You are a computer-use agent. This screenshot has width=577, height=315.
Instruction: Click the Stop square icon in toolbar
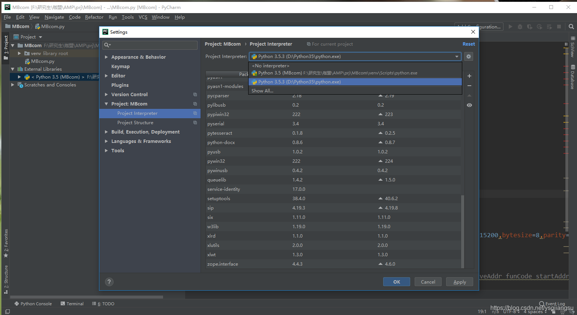coord(559,27)
